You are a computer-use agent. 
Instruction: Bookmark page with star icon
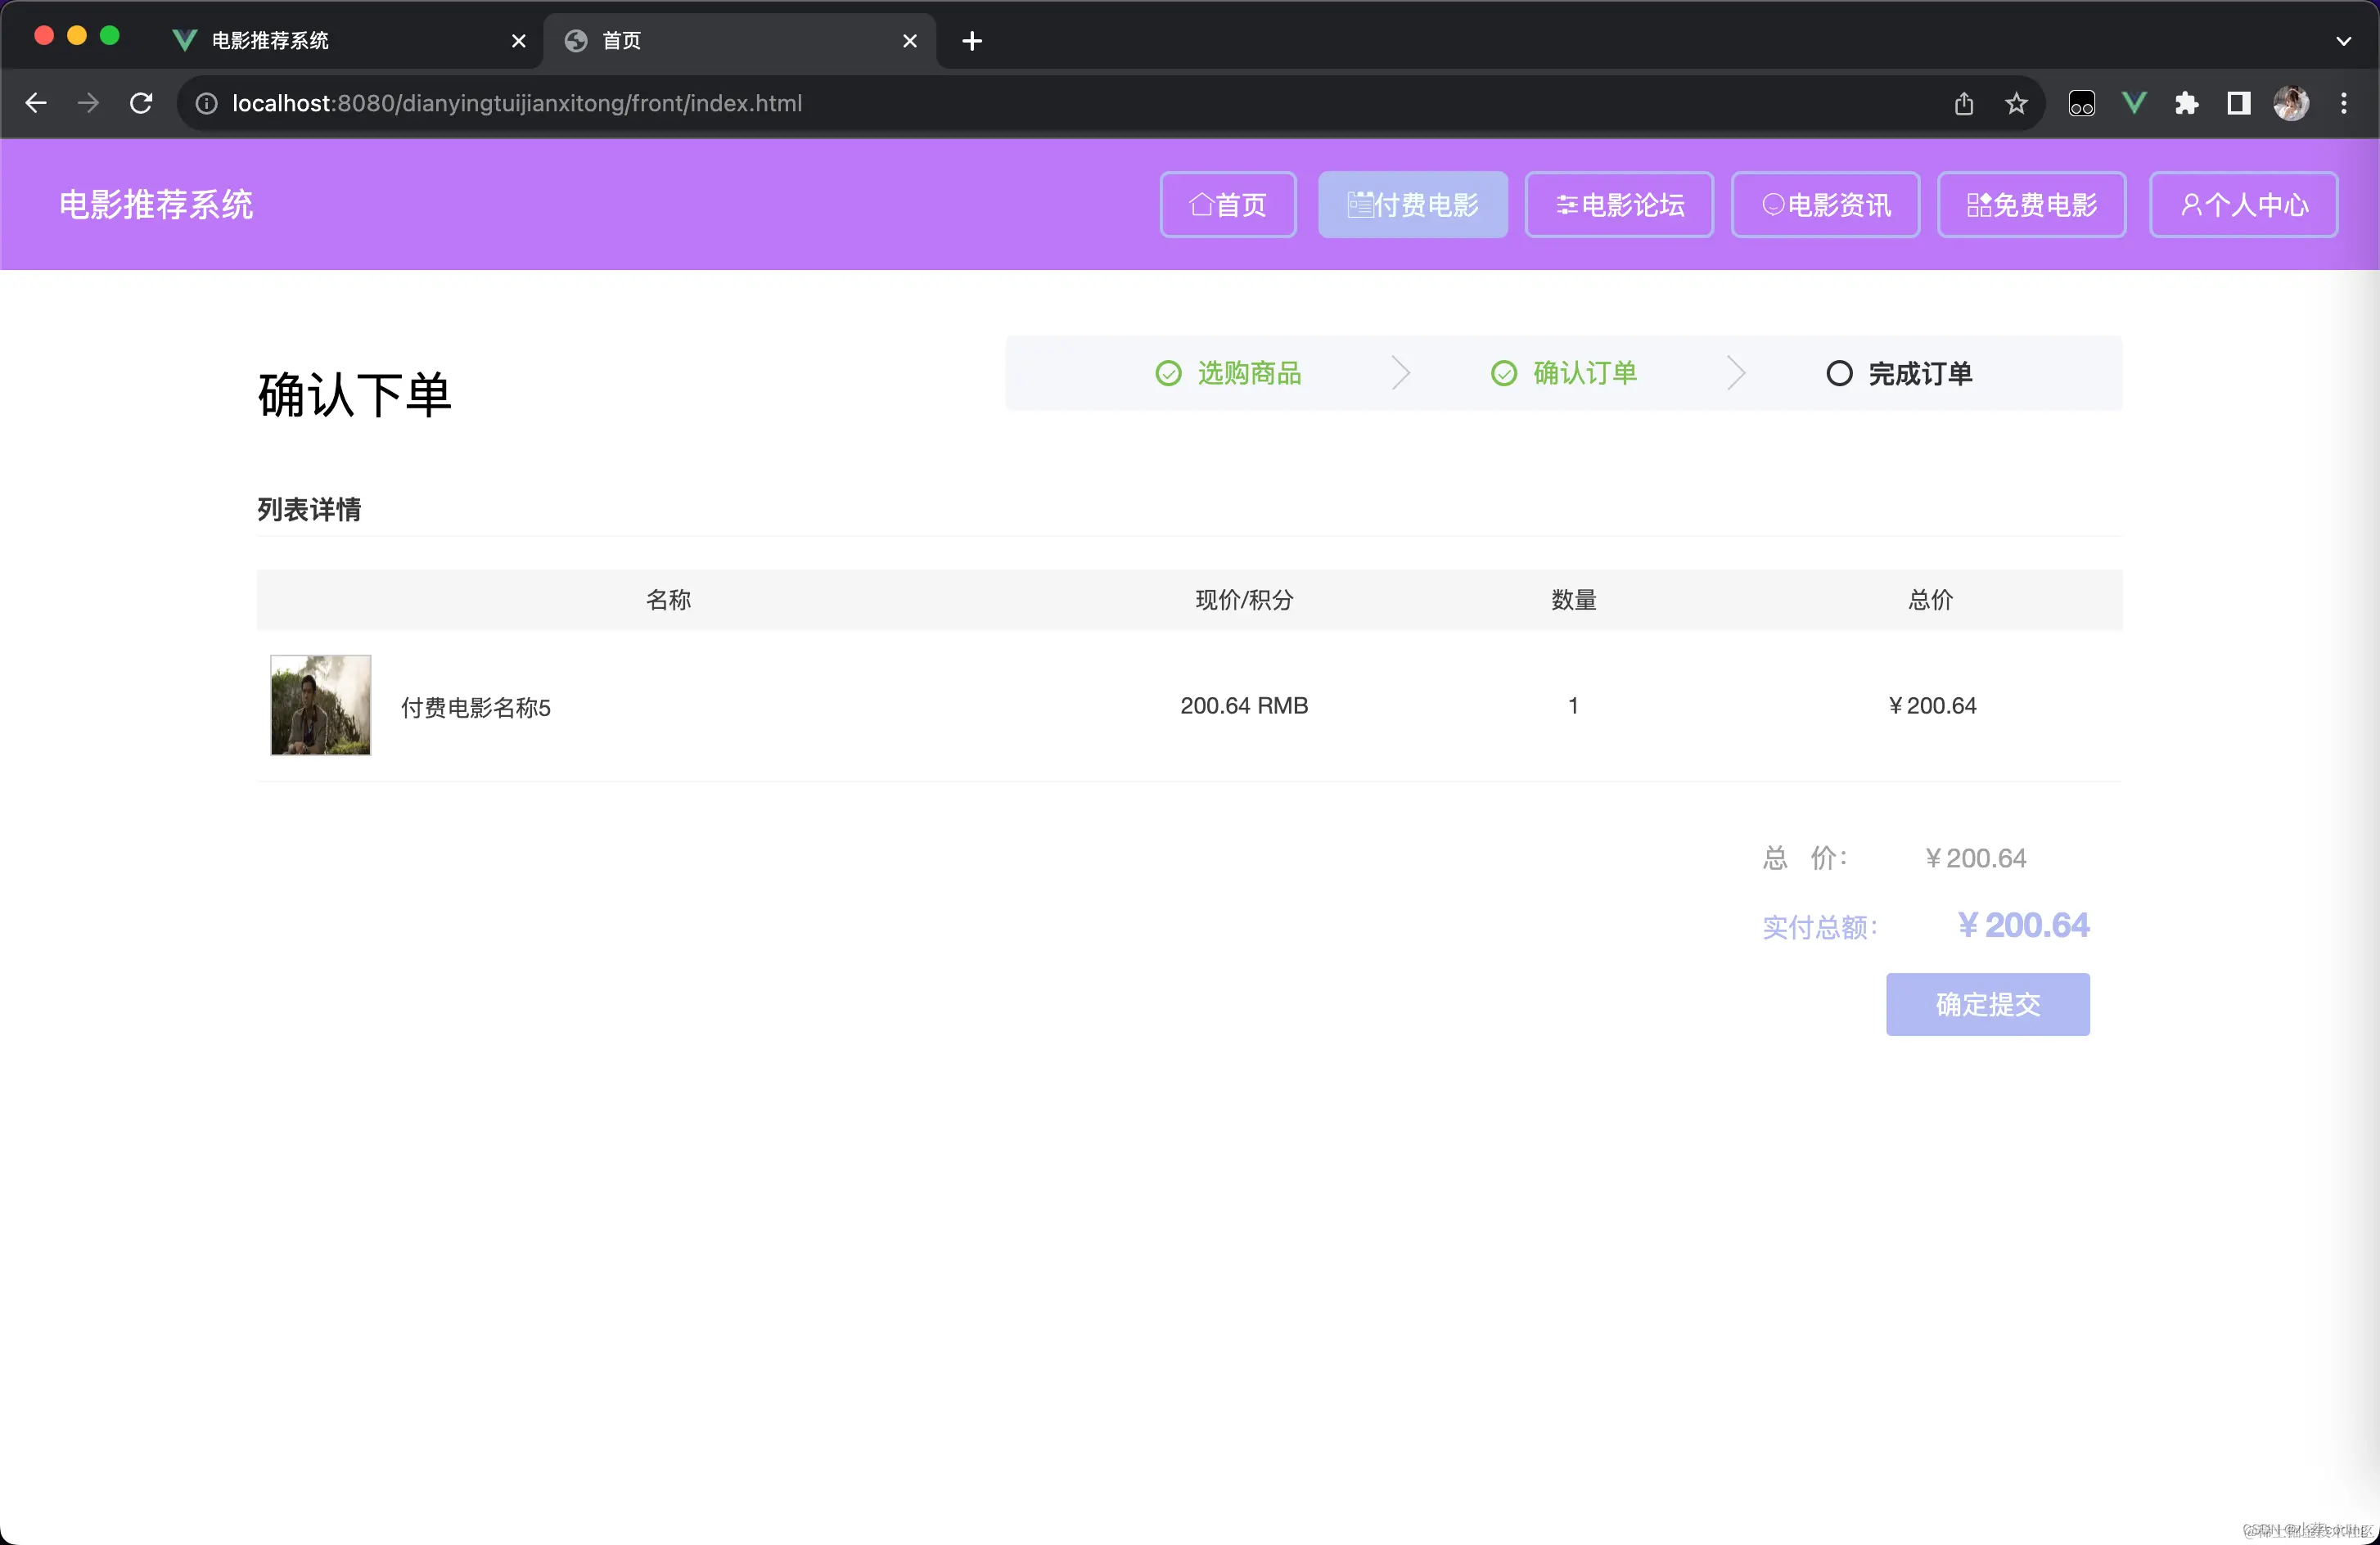click(x=2016, y=103)
